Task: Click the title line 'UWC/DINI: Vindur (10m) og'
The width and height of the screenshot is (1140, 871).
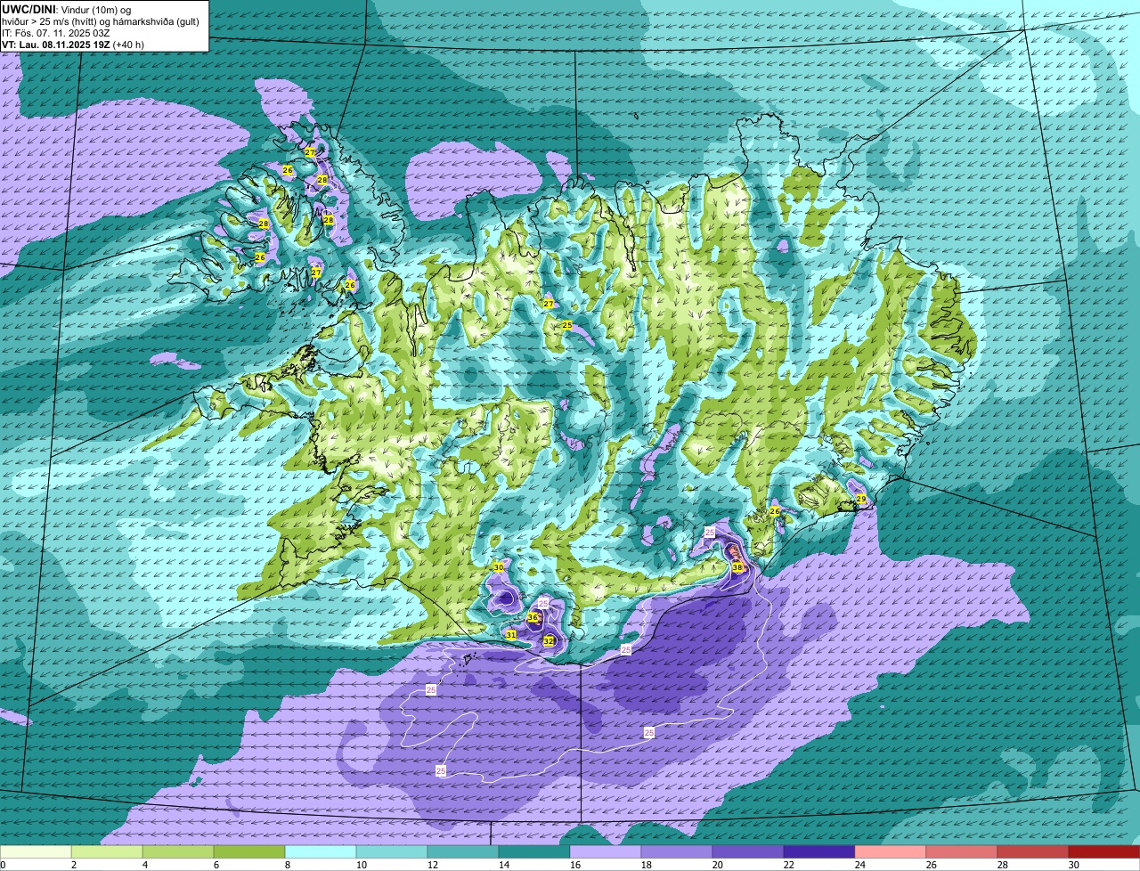Action: click(68, 10)
